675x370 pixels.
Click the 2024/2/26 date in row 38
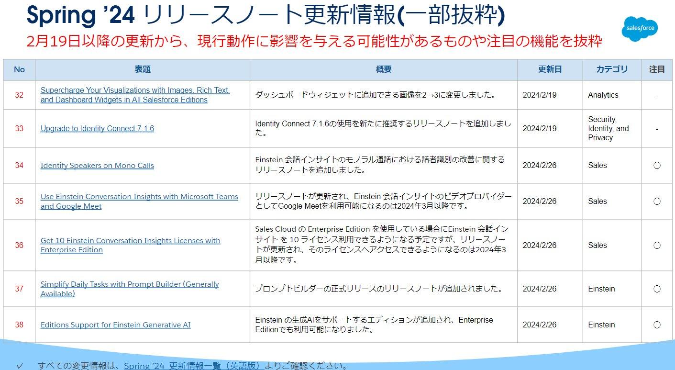[x=540, y=325]
